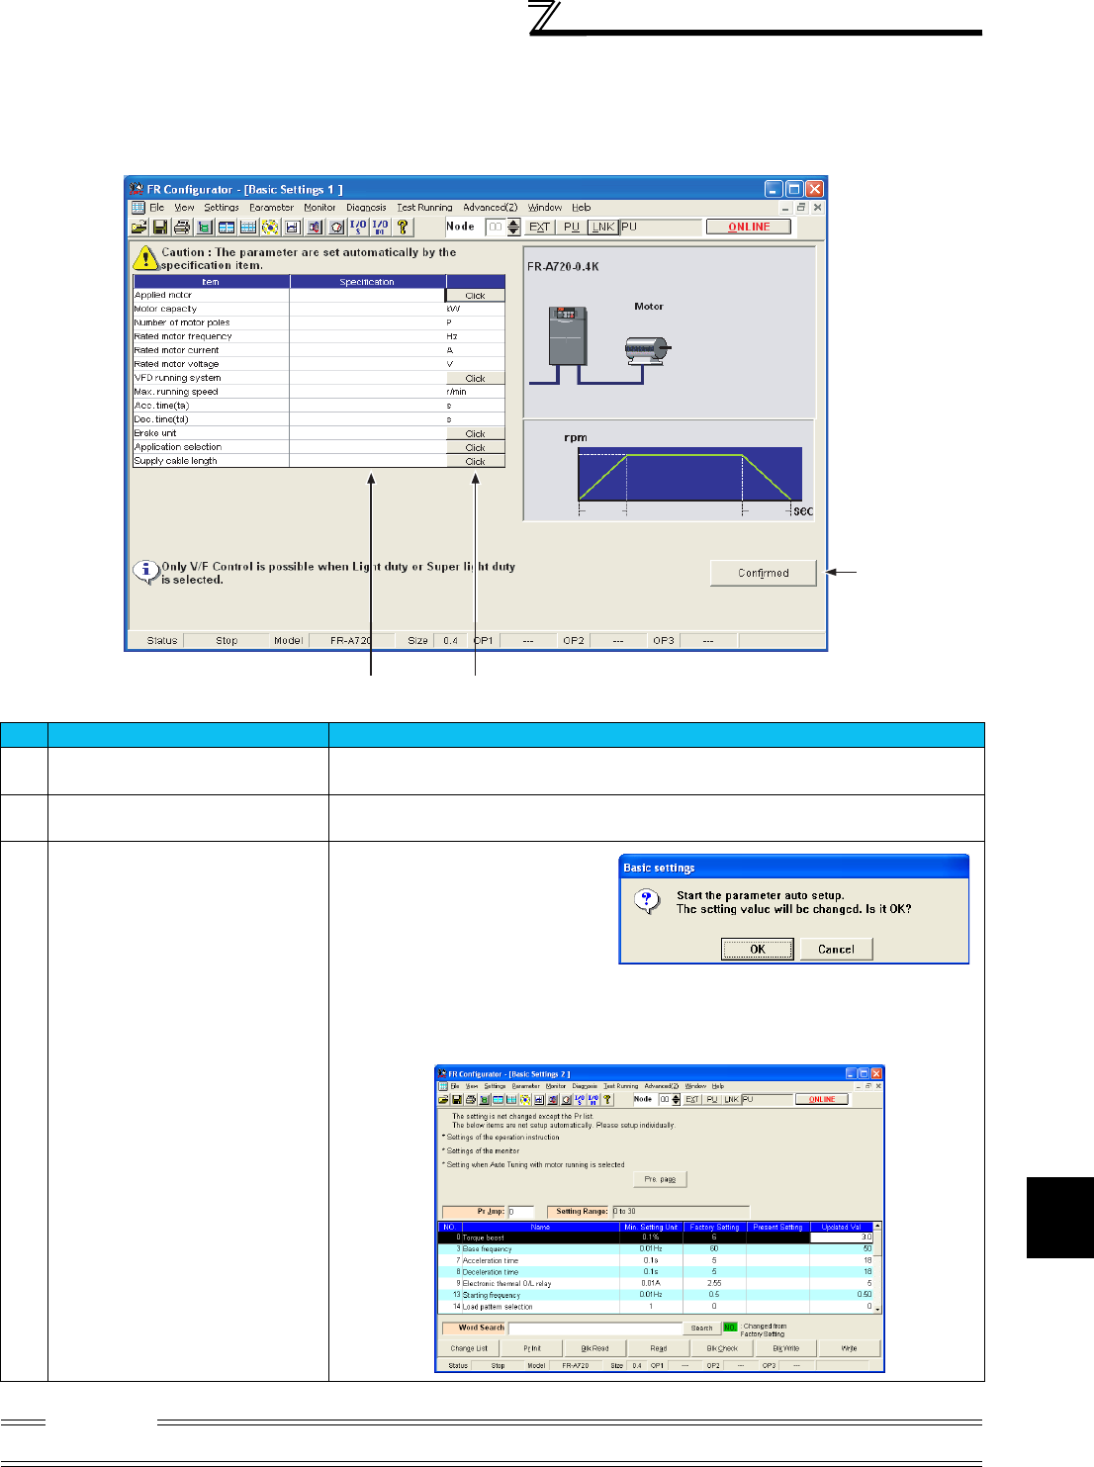Click the Applied motor Click button
Image resolution: width=1094 pixels, height=1467 pixels.
coord(476,295)
